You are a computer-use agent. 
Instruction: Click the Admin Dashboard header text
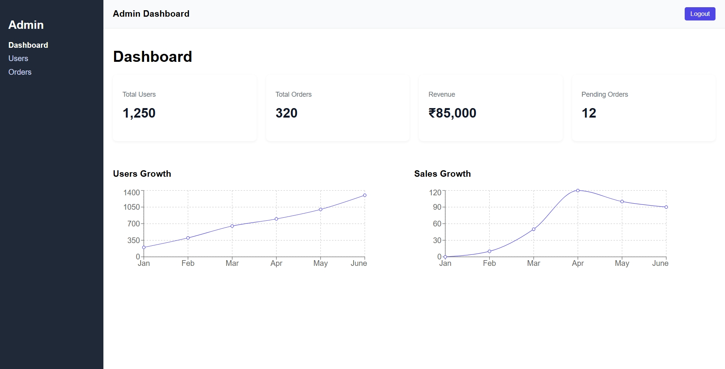tap(151, 14)
